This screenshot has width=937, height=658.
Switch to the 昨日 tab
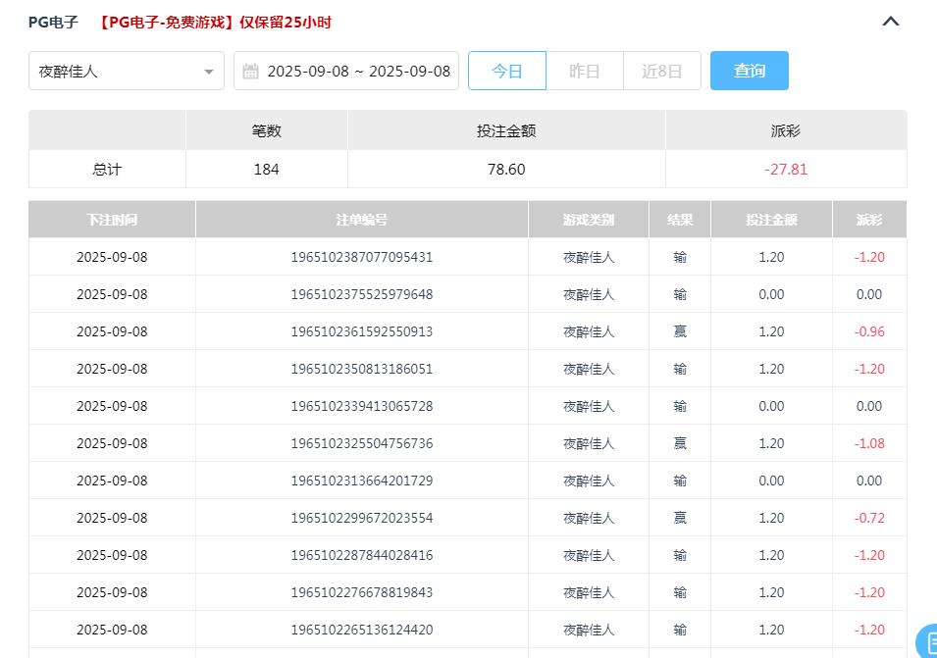[585, 71]
